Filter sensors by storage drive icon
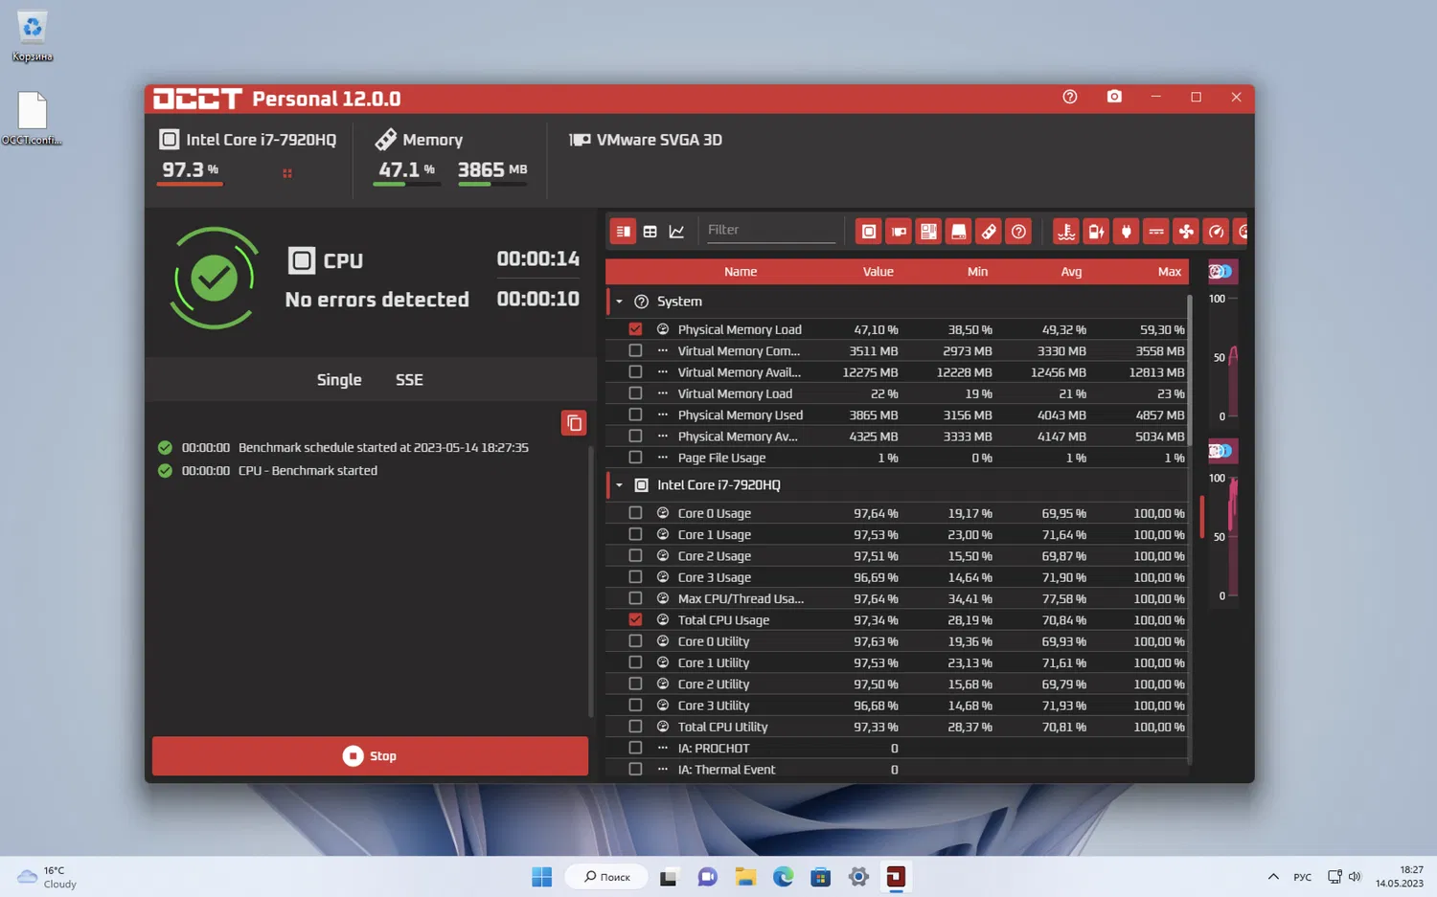This screenshot has height=897, width=1437. [958, 231]
